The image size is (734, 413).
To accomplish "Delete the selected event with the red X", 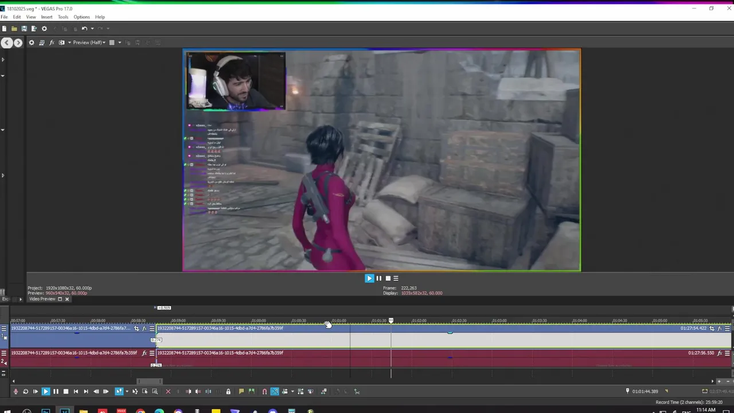I will tap(168, 392).
